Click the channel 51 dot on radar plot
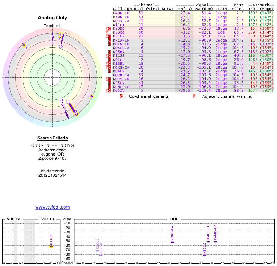Screen dimensions: 277x266 tap(62, 103)
